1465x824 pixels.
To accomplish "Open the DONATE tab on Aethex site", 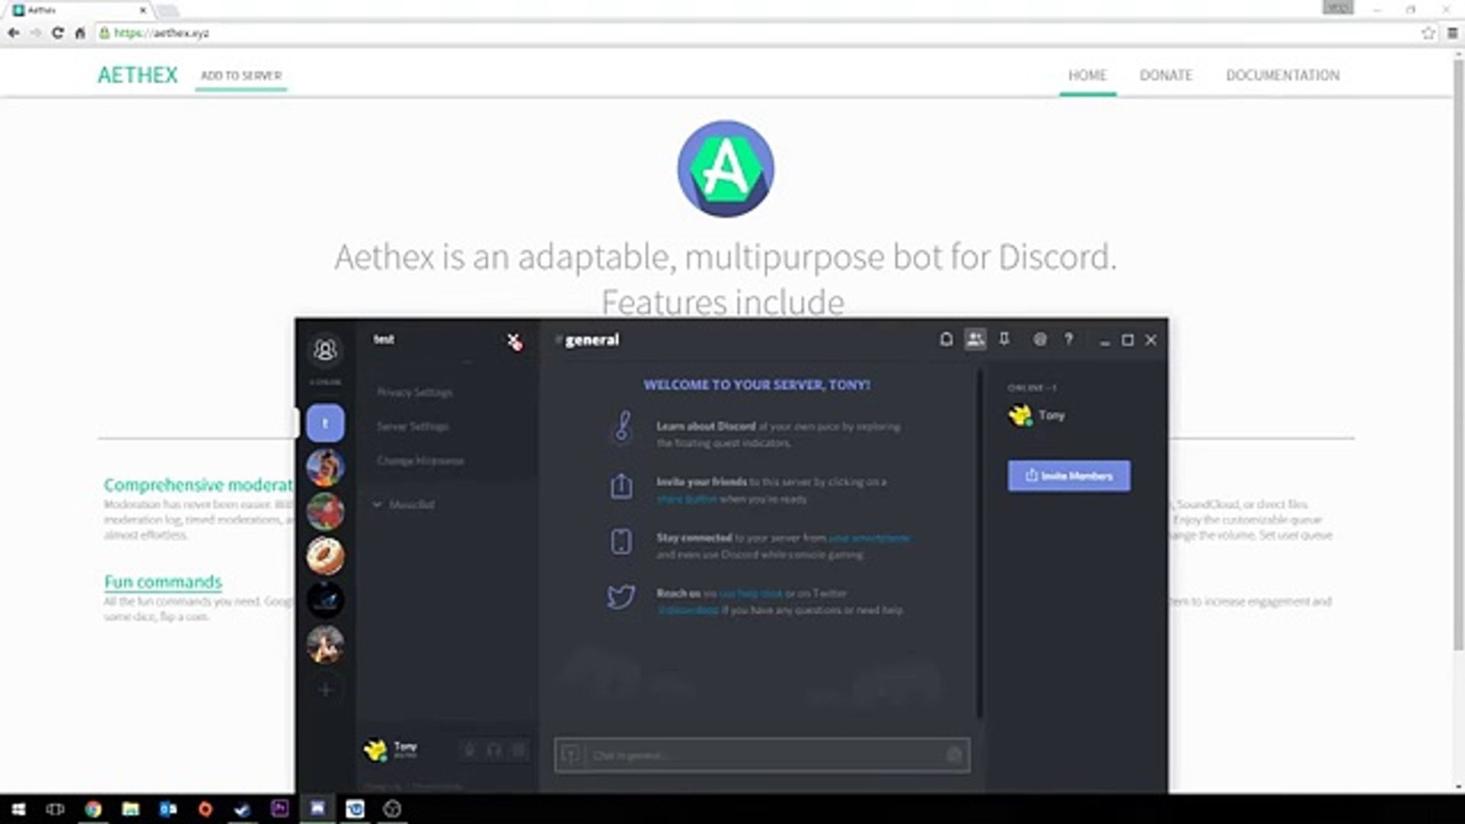I will tap(1166, 76).
